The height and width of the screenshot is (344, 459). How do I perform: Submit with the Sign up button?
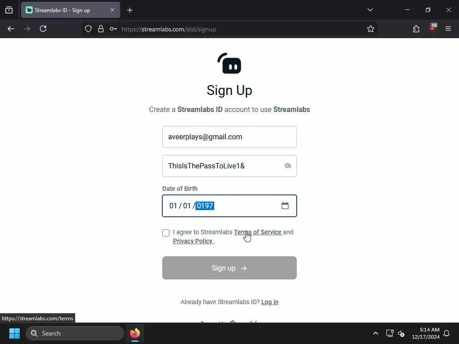point(229,268)
